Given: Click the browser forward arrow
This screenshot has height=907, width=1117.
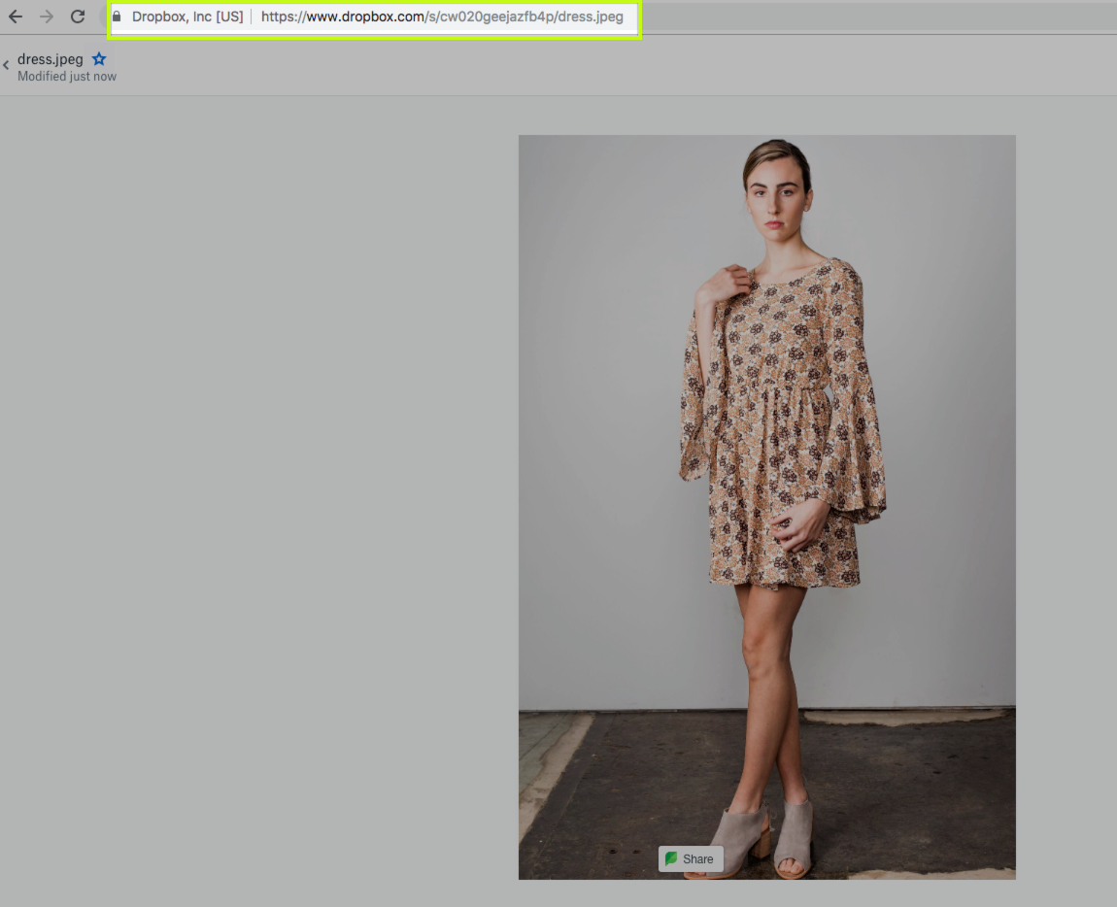Looking at the screenshot, I should (47, 17).
